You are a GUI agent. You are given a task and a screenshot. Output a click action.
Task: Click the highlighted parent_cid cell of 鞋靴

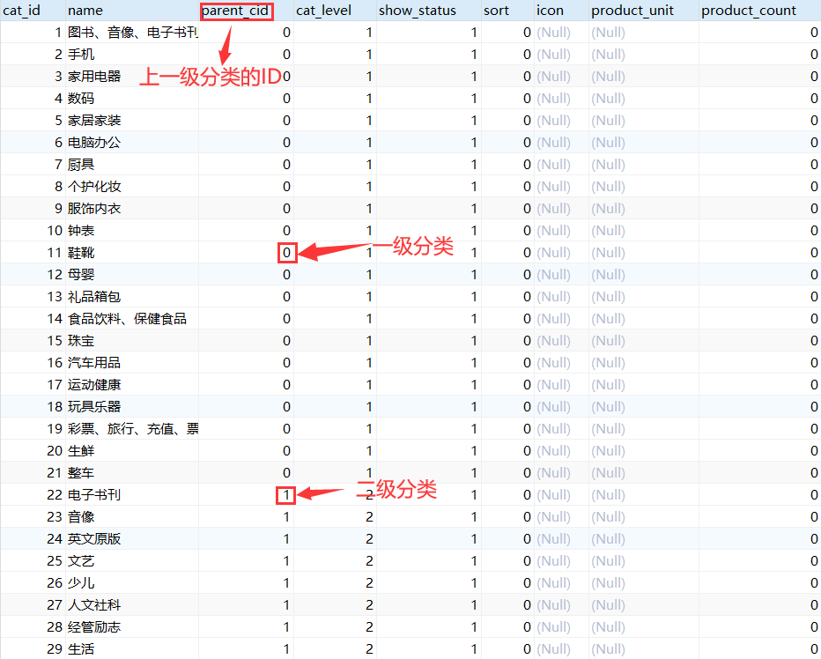pos(286,253)
